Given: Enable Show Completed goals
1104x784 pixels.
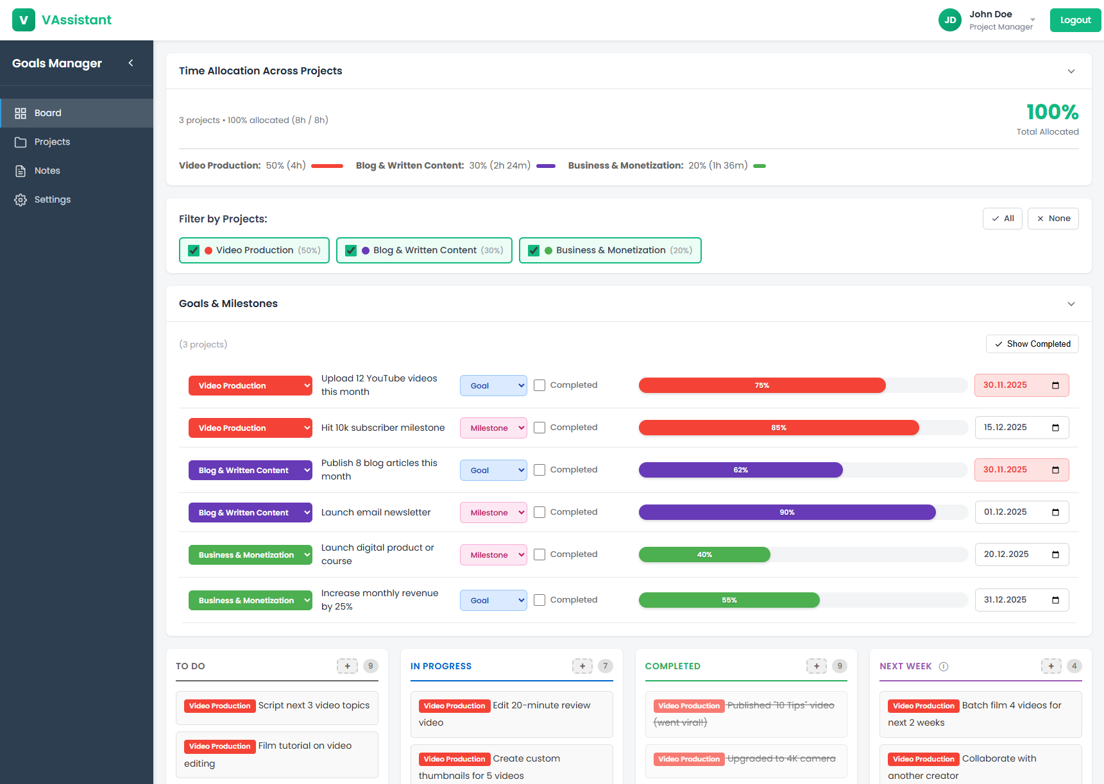Looking at the screenshot, I should point(1032,344).
